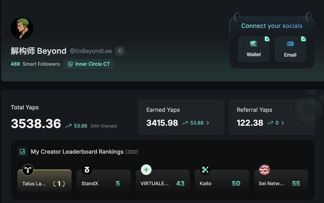Click the Referral Yaps value 122.38
This screenshot has width=324, height=203.
point(250,123)
